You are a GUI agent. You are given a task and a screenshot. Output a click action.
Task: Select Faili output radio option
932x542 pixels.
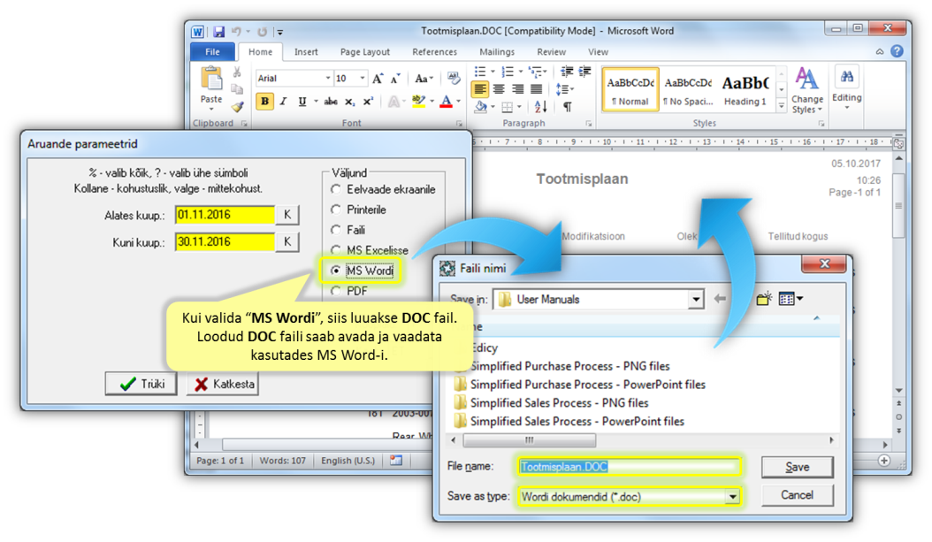(336, 229)
